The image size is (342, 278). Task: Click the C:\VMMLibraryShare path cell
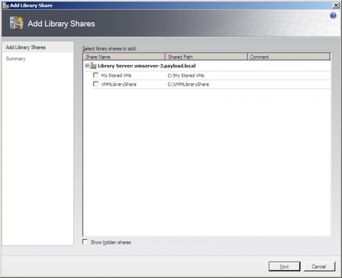(188, 84)
